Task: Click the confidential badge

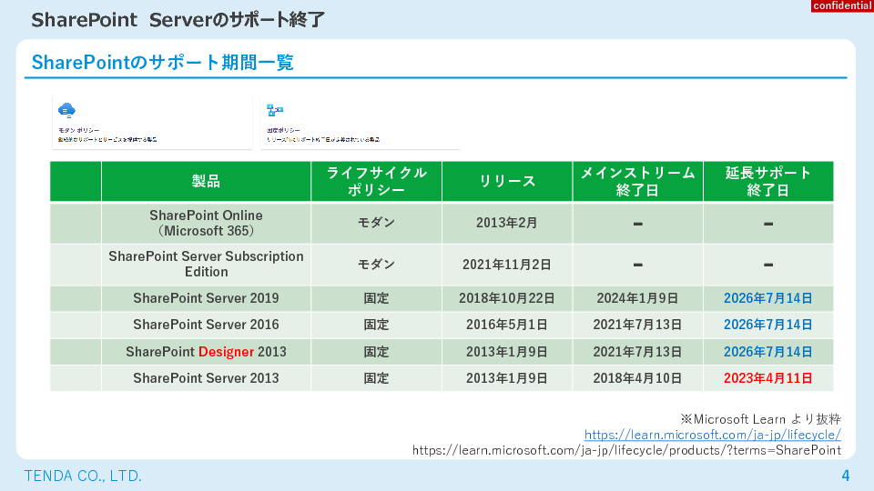Action: tap(841, 6)
